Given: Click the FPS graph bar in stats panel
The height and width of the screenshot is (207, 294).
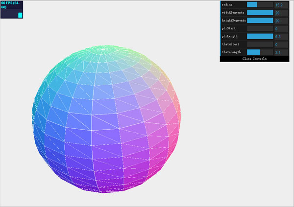Looking at the screenshot, I should (x=20, y=15).
